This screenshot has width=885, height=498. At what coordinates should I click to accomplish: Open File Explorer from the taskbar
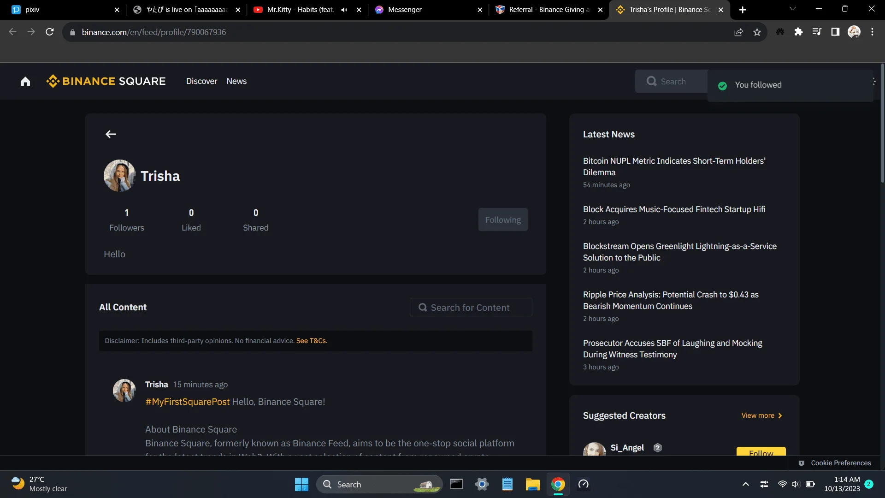[532, 484]
